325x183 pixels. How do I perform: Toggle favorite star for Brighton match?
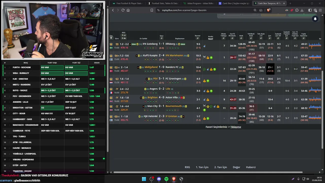(x=111, y=98)
